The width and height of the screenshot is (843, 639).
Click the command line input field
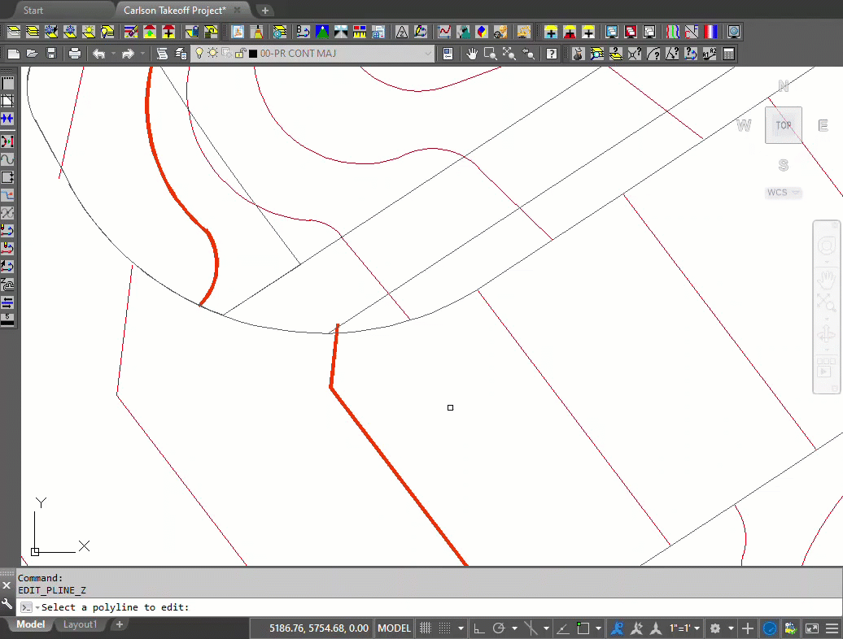(430, 607)
